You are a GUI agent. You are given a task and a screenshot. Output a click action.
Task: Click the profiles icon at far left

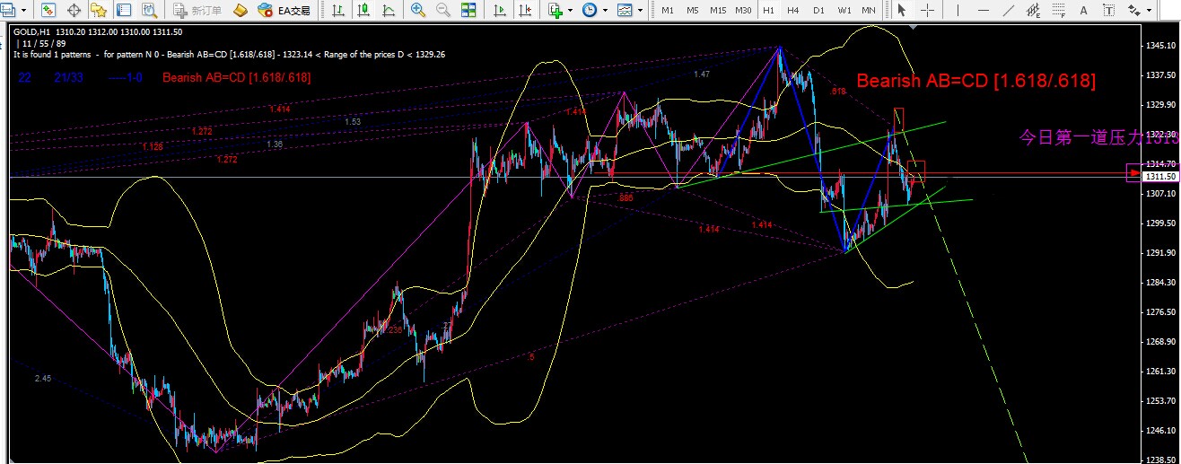[x=8, y=11]
